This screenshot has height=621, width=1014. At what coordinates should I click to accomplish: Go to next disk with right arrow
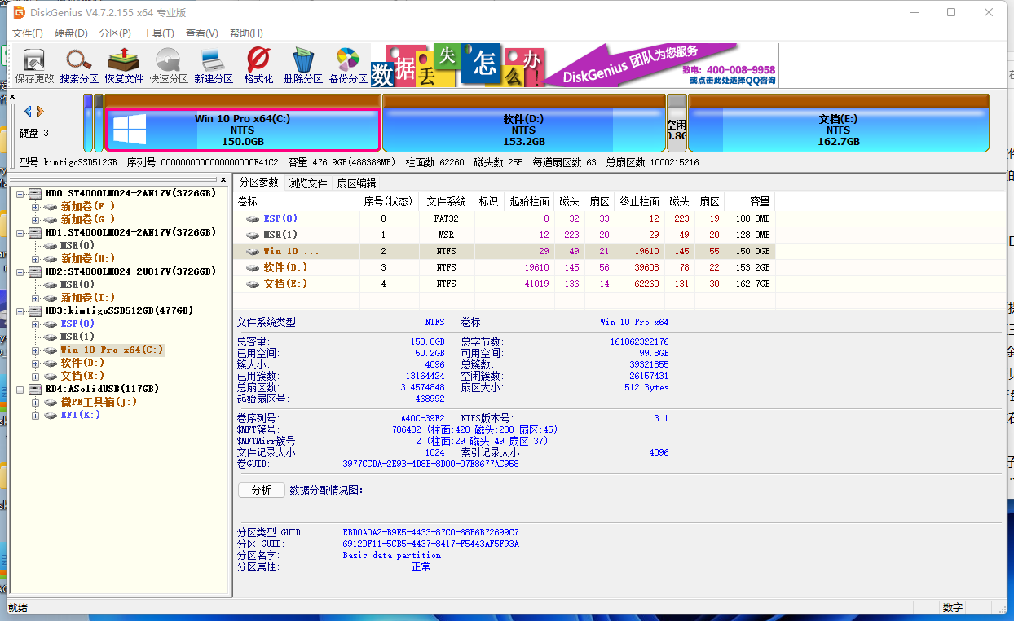click(x=40, y=111)
